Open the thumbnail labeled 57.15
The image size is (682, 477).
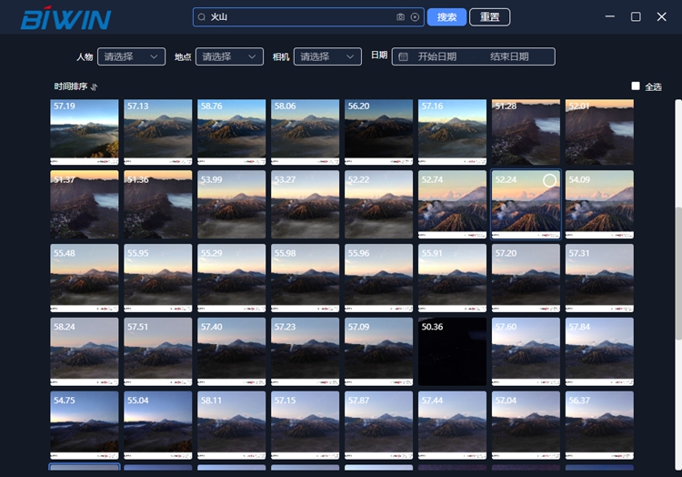pos(305,425)
